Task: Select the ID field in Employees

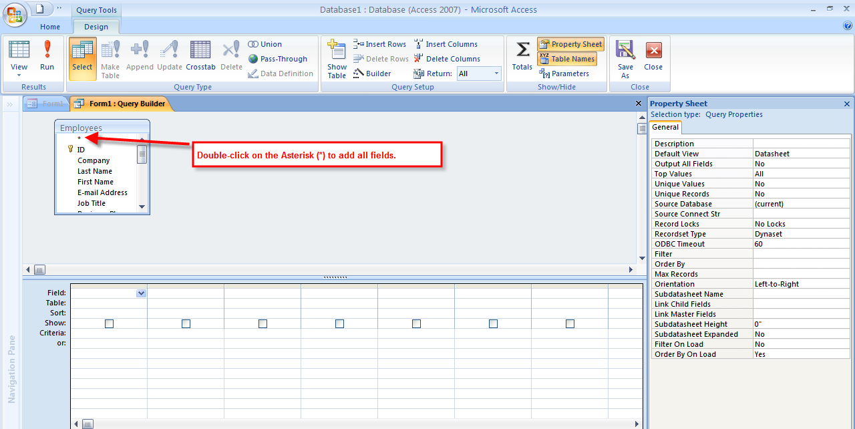Action: (81, 150)
